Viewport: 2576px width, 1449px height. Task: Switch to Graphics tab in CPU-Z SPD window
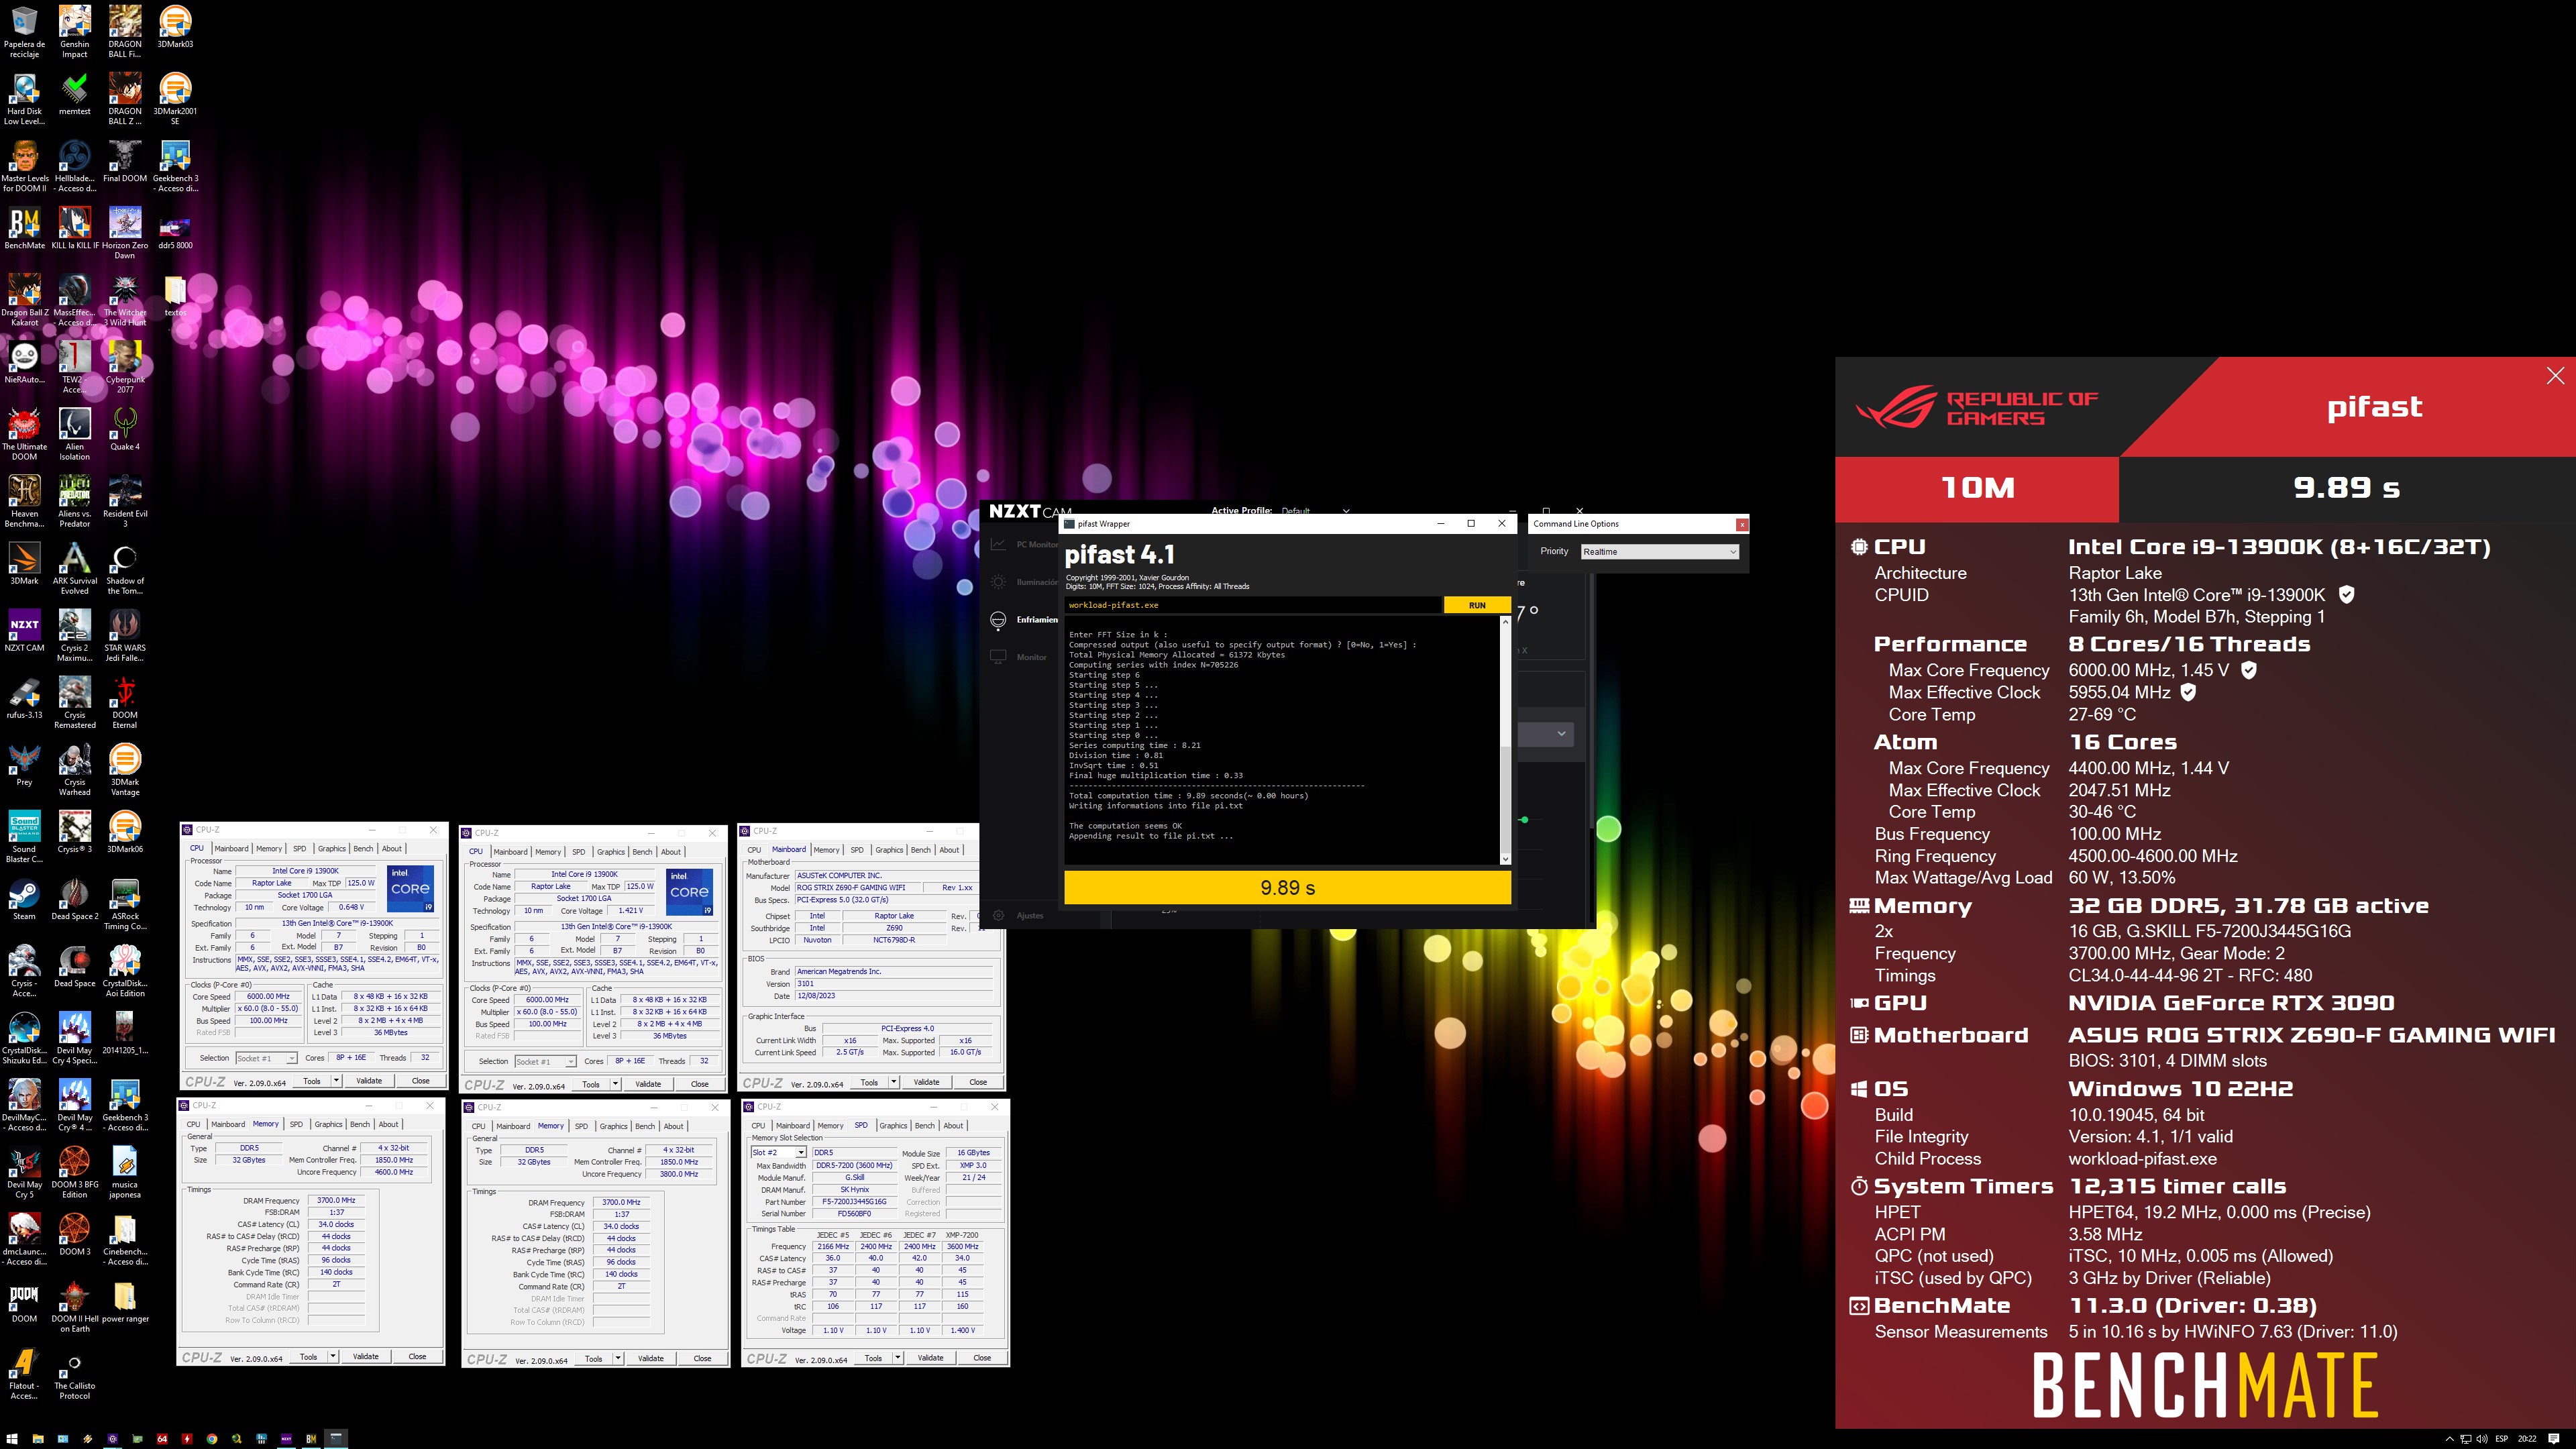coord(893,1126)
